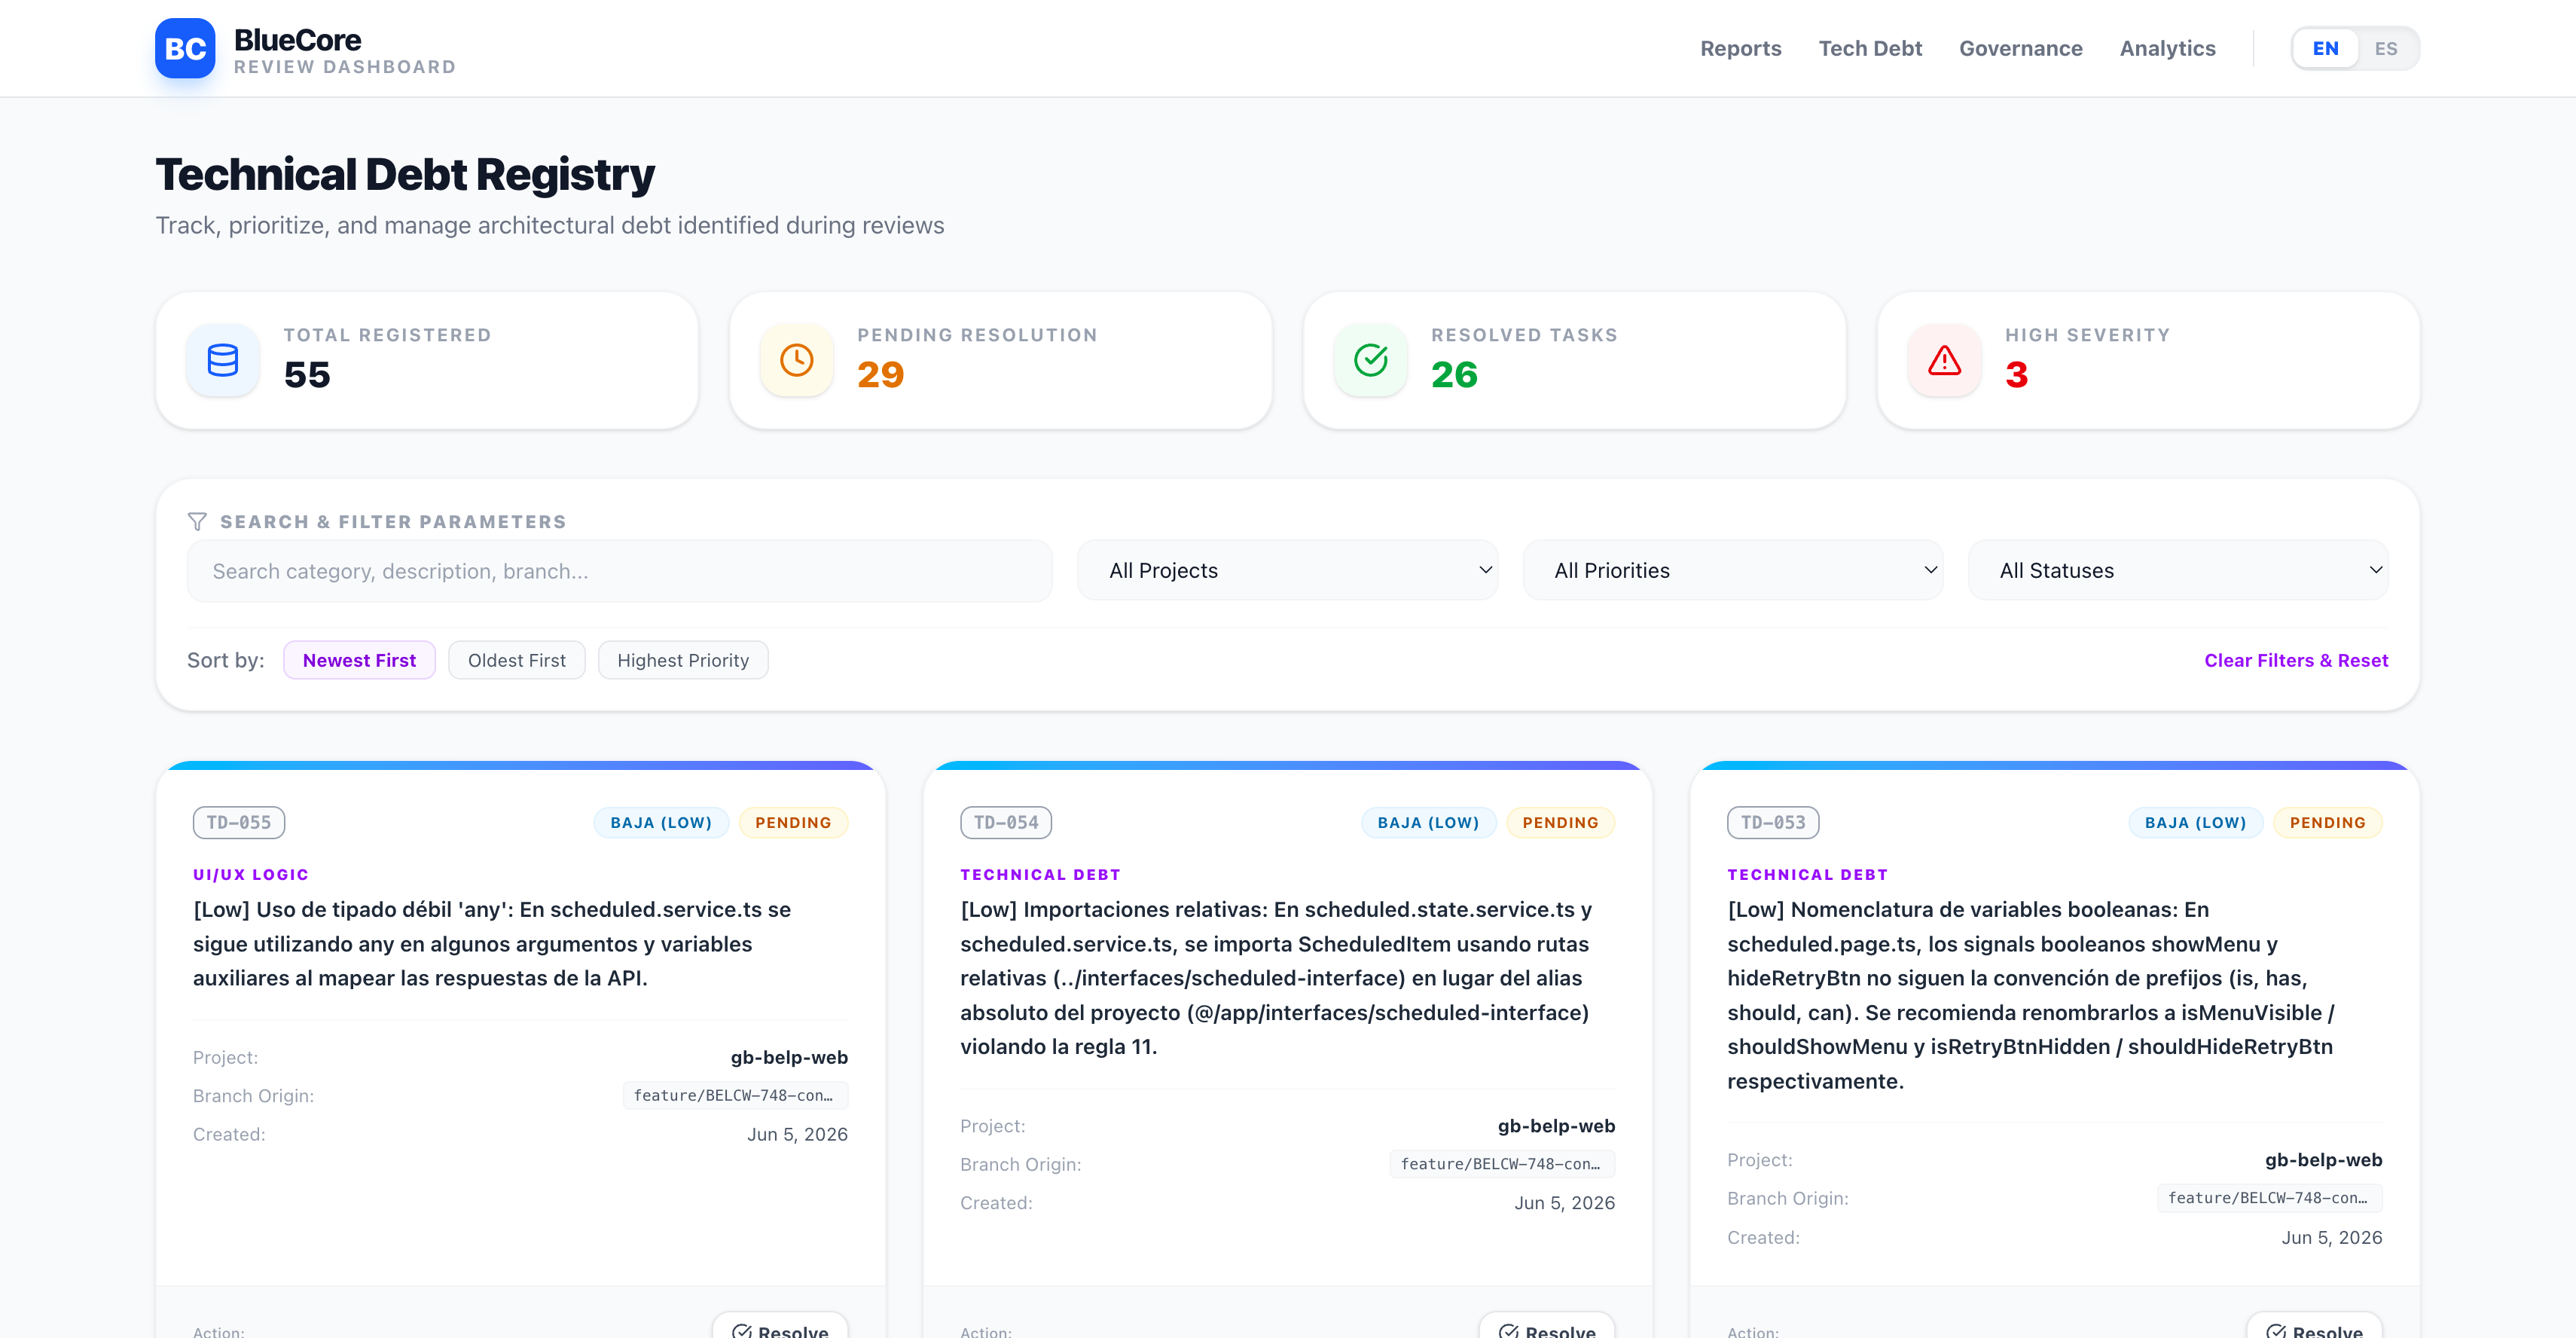The width and height of the screenshot is (2576, 1338).
Task: Click gb-belp-web project on TD-055
Action: click(789, 1057)
